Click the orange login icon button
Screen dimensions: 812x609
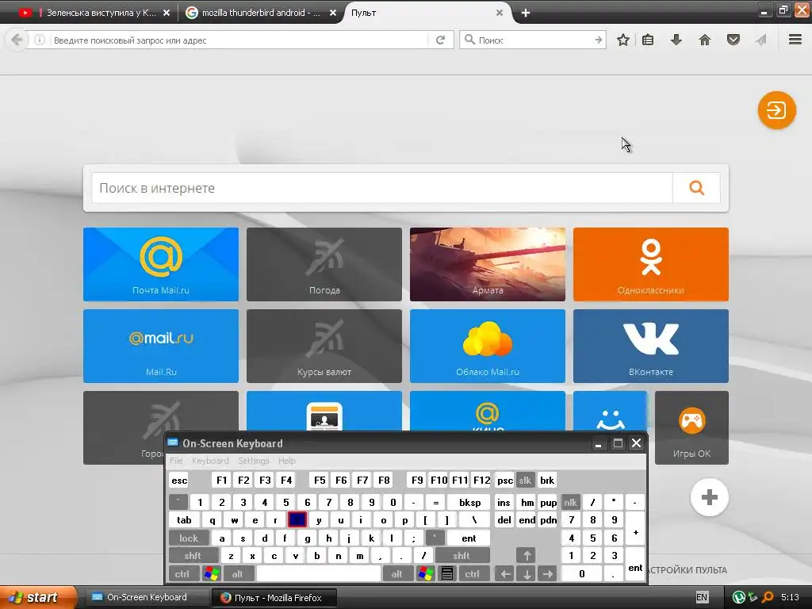click(x=776, y=109)
